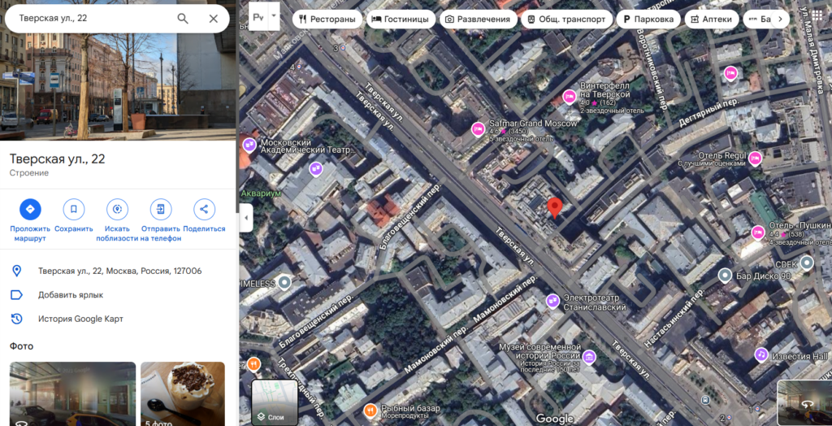The image size is (832, 426).
Task: Open the Street View thumbnail at bottom right
Action: 803,403
